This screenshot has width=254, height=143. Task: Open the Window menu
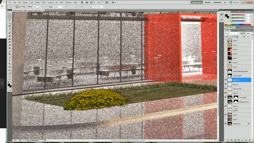click(68, 3)
